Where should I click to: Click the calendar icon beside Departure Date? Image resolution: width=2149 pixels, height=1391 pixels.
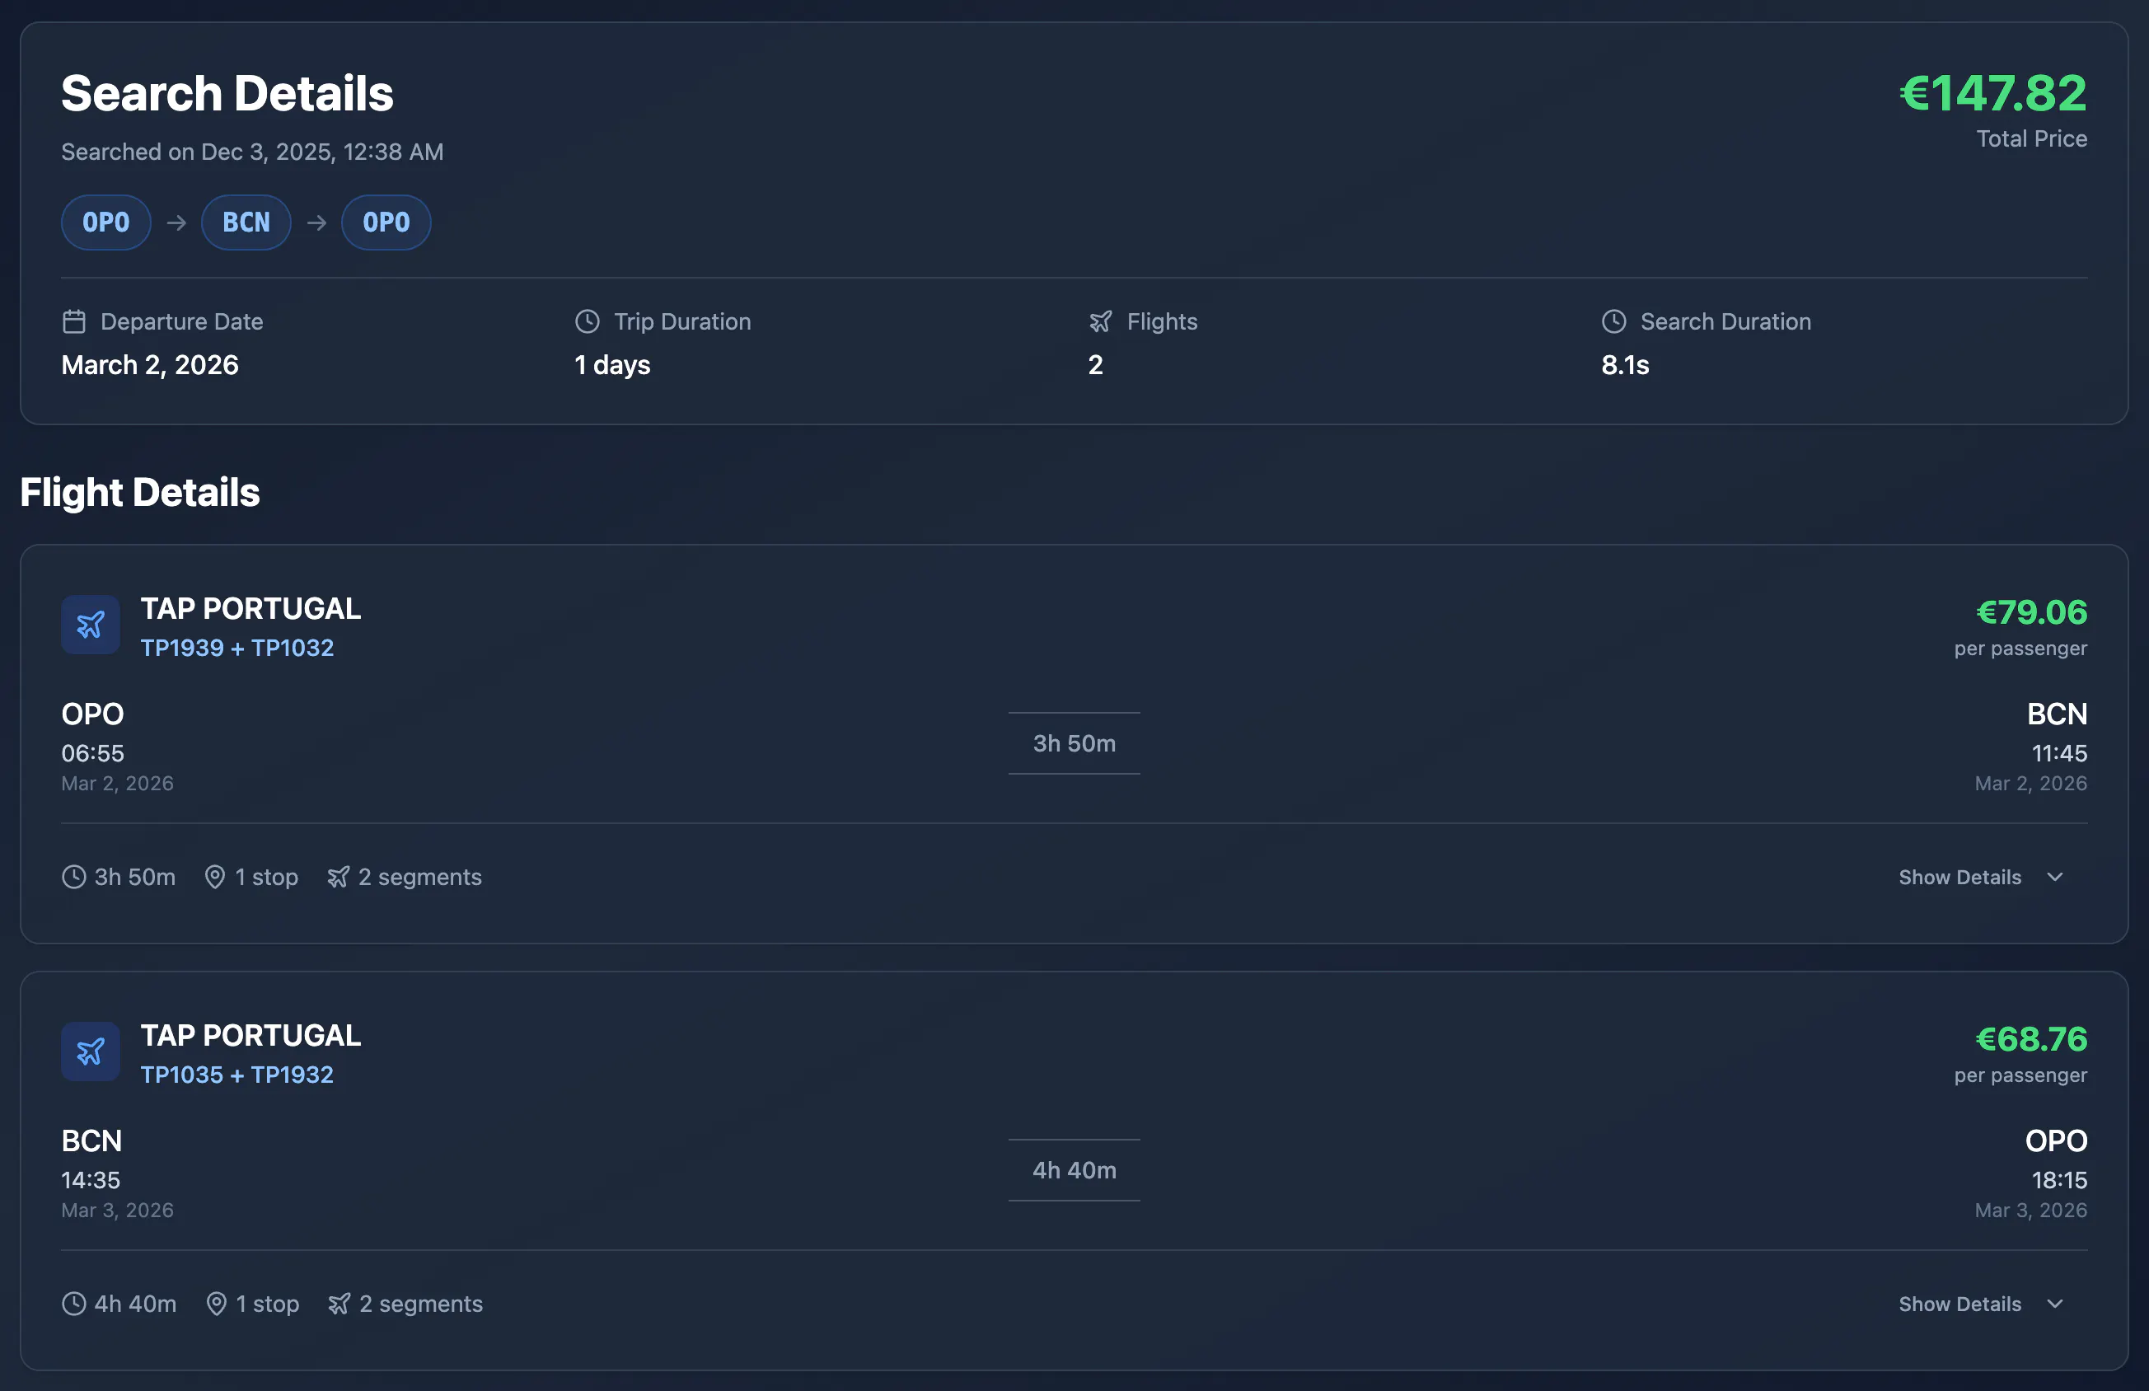[x=74, y=321]
